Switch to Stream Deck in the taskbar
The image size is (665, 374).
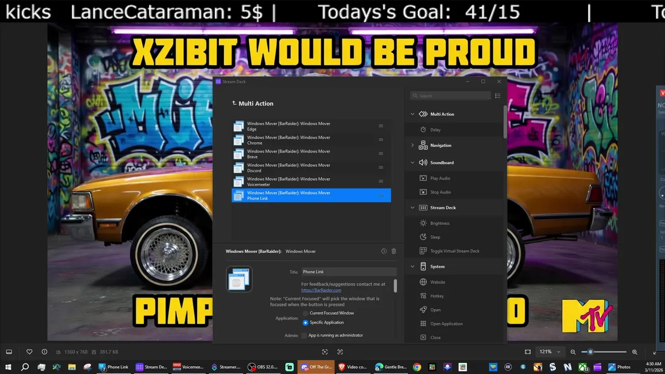coord(152,367)
